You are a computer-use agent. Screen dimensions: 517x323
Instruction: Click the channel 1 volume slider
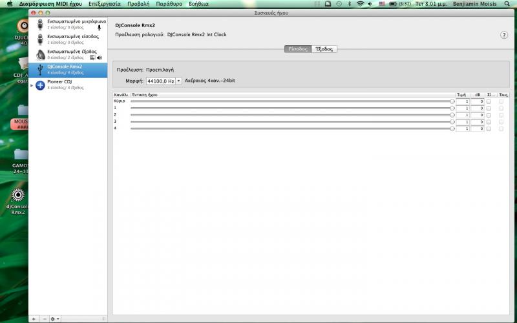291,108
